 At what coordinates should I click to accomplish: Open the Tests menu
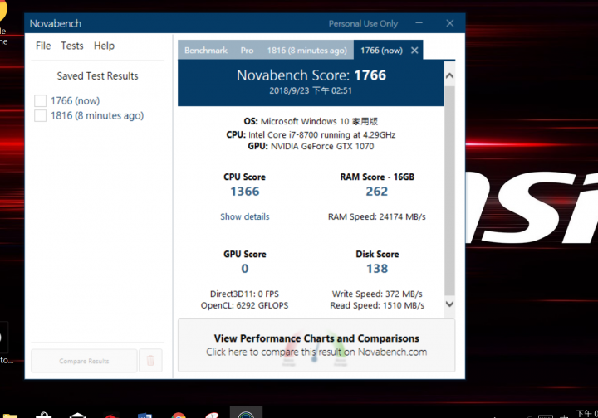coord(72,46)
